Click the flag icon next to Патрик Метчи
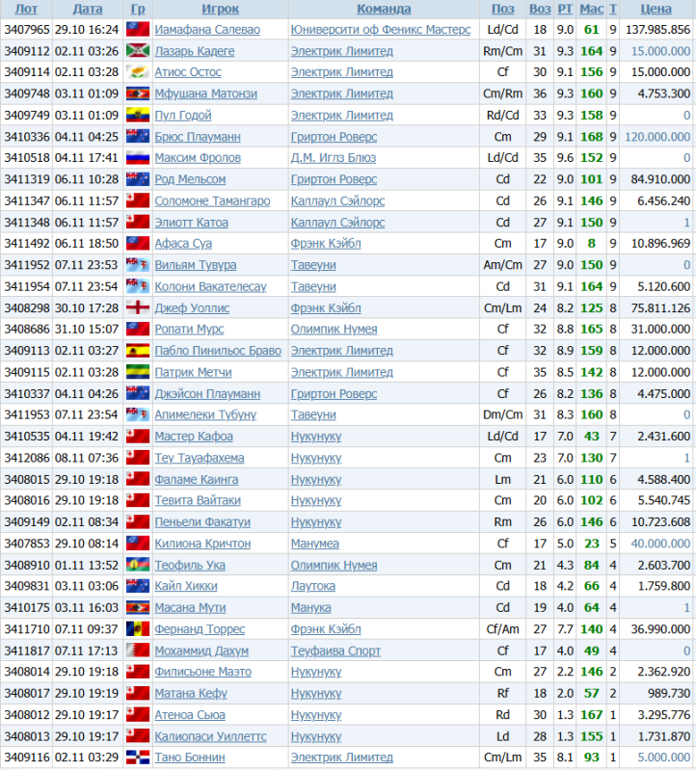This screenshot has height=771, width=696. [x=137, y=372]
